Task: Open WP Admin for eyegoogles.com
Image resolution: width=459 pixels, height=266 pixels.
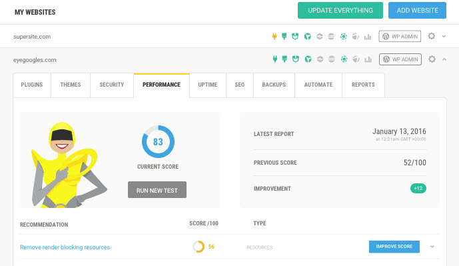Action: click(400, 59)
